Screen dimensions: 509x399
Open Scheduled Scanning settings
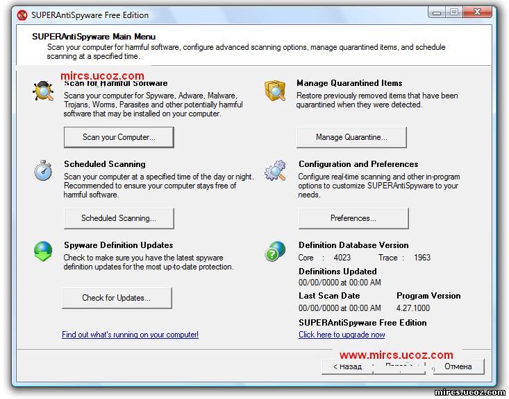click(119, 218)
